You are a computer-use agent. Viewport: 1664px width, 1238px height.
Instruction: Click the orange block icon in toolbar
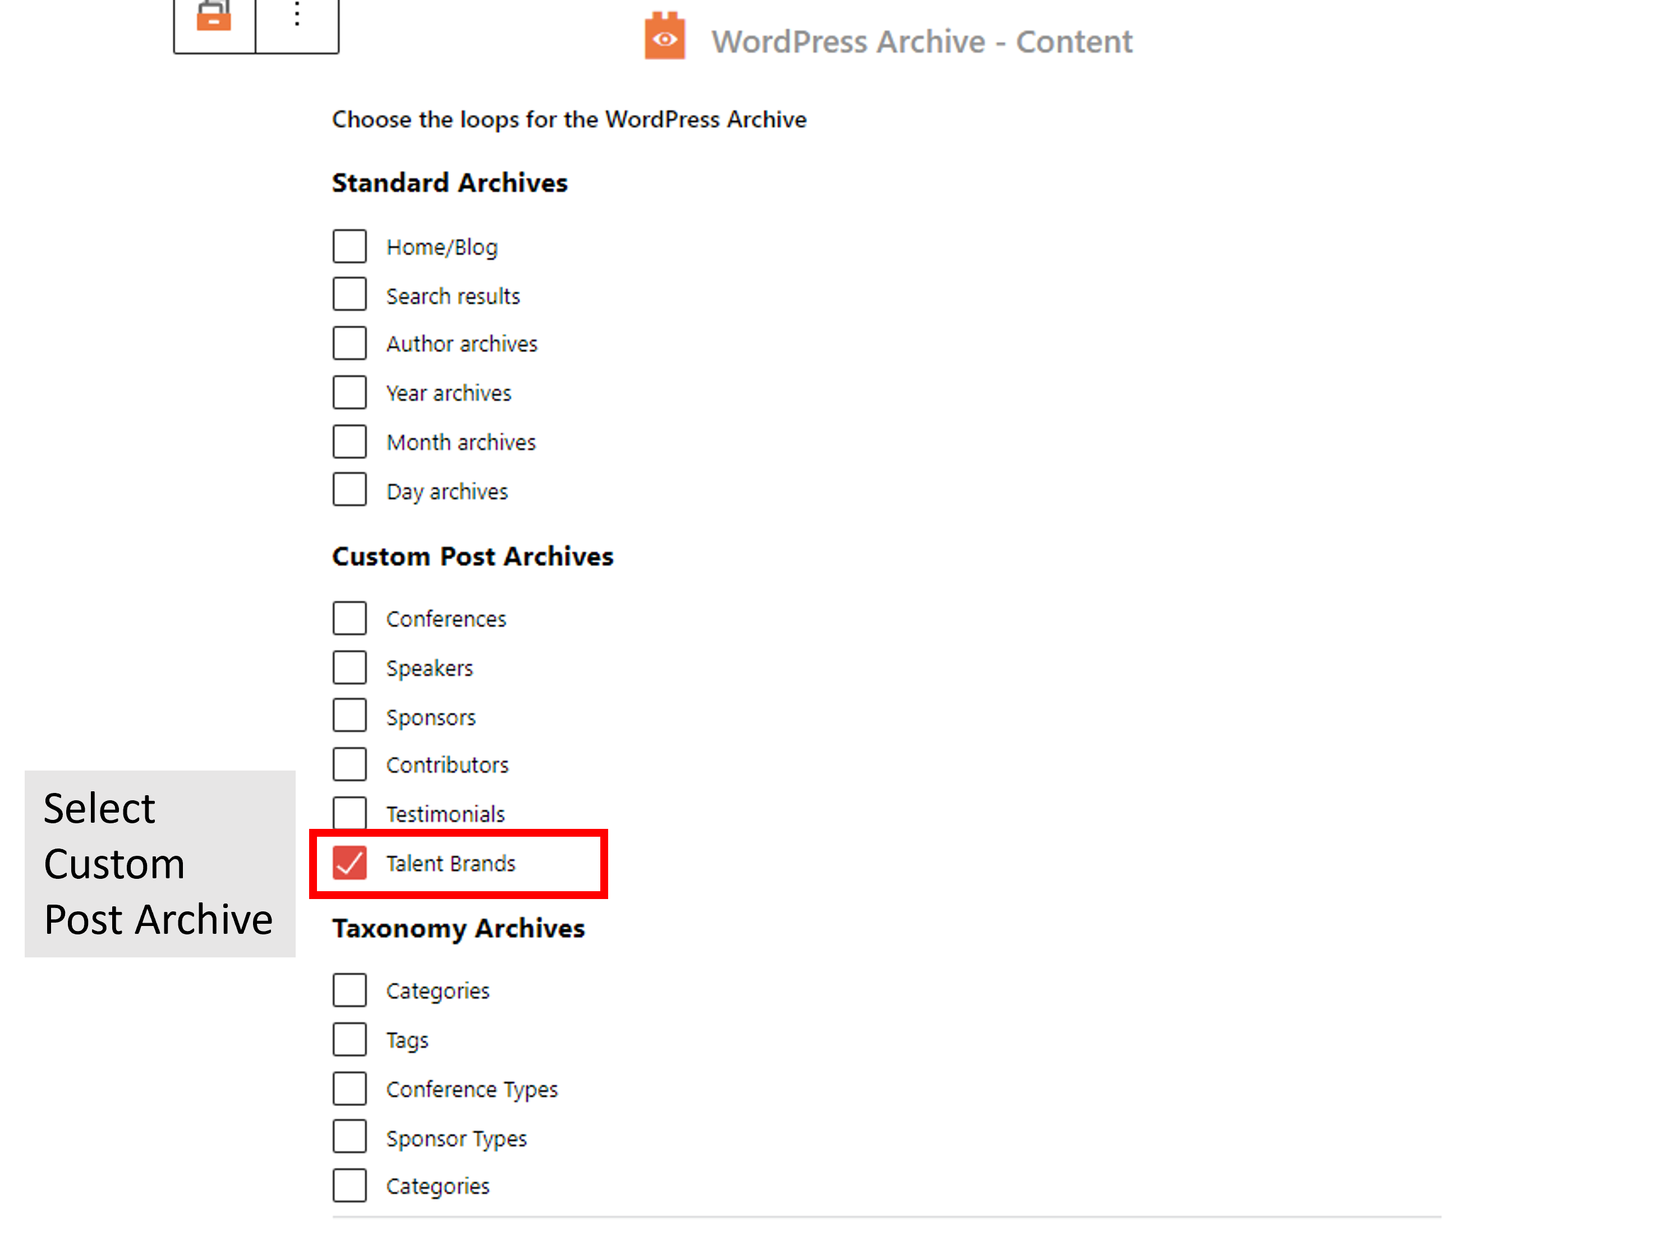click(214, 15)
